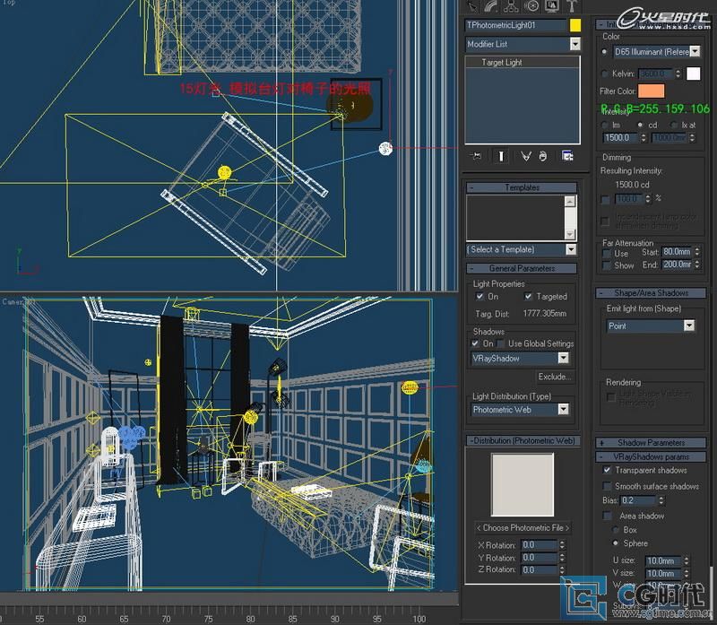This screenshot has height=625, width=717.
Task: Enable the Area shadow checkbox
Action: pos(607,516)
